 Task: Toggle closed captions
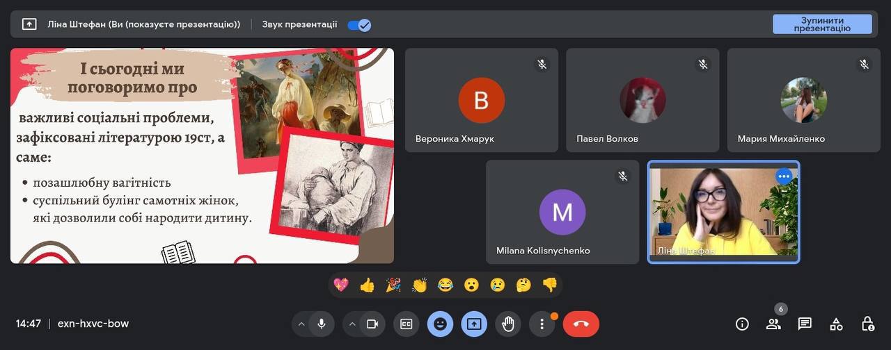pyautogui.click(x=406, y=324)
